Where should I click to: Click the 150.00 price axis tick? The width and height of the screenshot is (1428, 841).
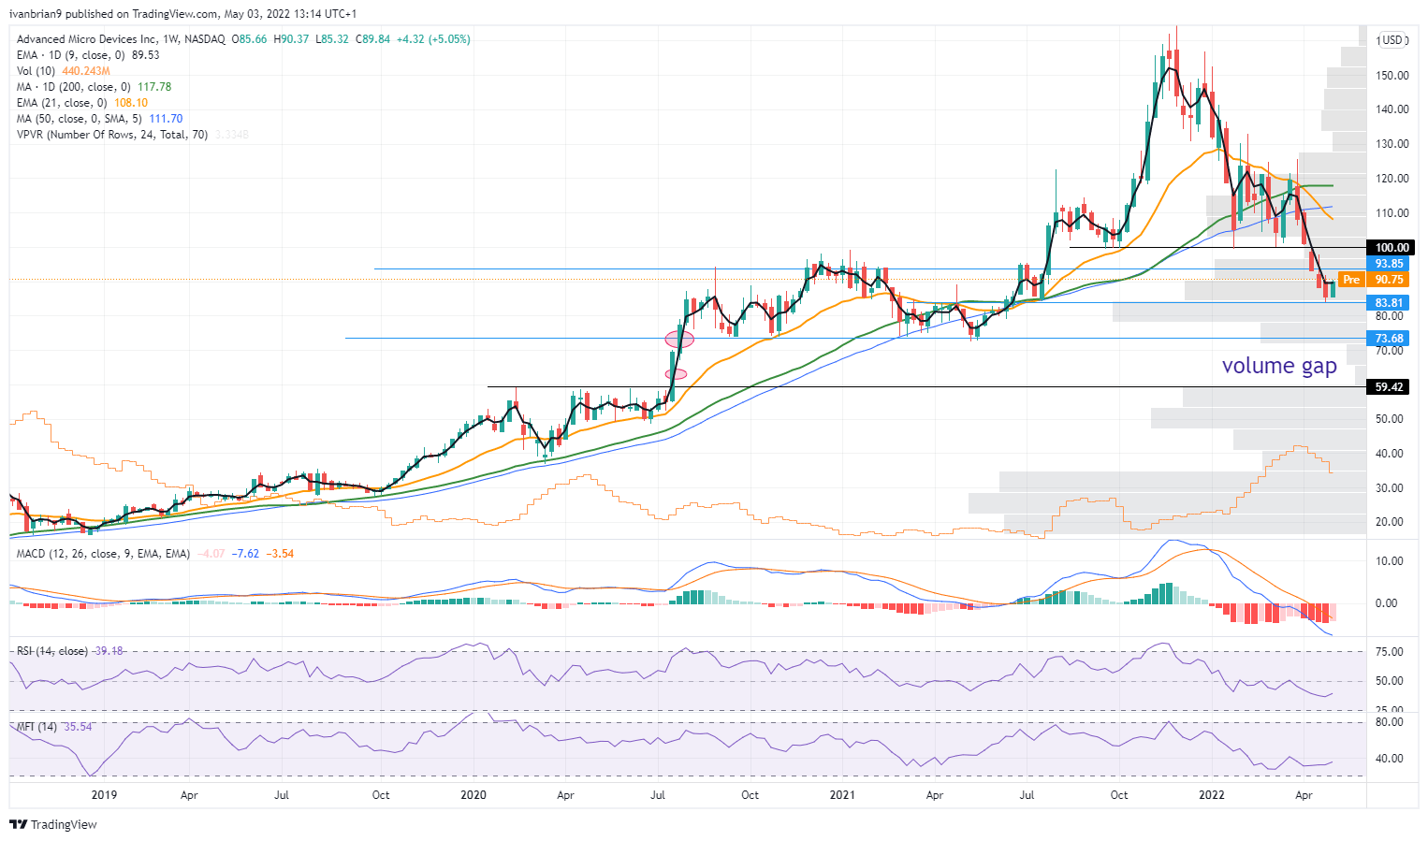pos(1392,75)
